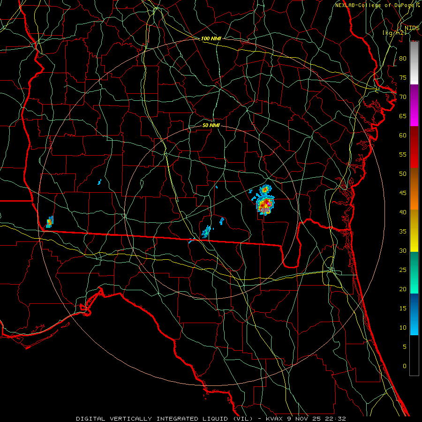Click the color scale value 55
The height and width of the screenshot is (422, 422).
[x=403, y=155]
